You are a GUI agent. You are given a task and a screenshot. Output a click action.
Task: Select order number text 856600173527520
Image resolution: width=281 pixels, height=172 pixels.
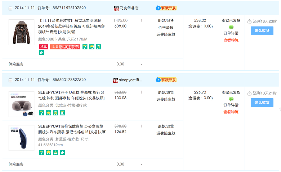[69, 80]
